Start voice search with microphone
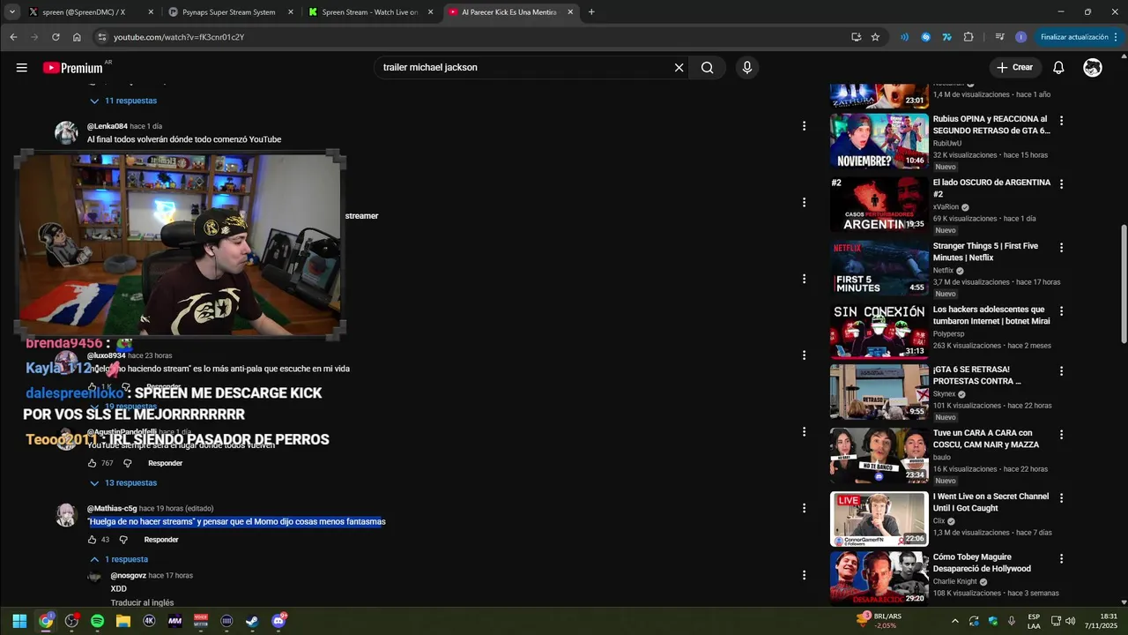 tap(746, 68)
